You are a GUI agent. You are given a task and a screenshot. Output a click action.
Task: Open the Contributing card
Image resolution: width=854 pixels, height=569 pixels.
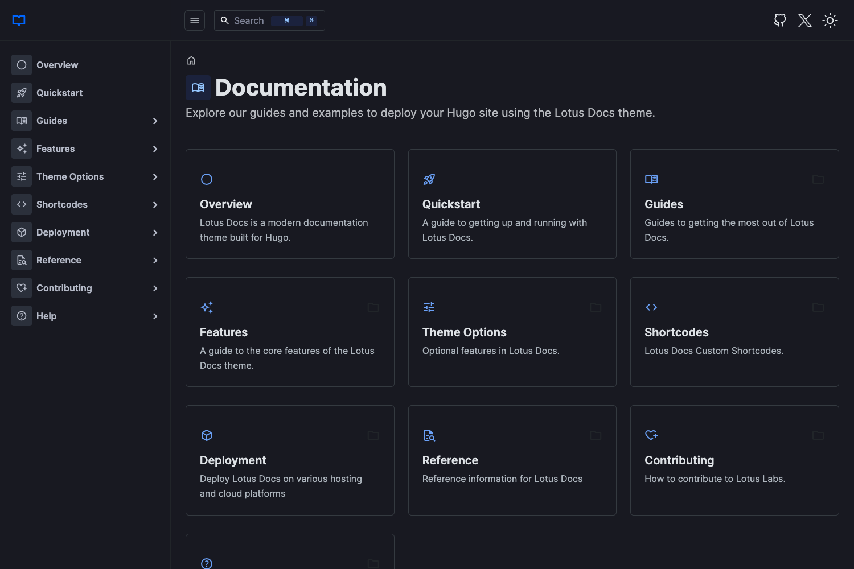pyautogui.click(x=734, y=460)
